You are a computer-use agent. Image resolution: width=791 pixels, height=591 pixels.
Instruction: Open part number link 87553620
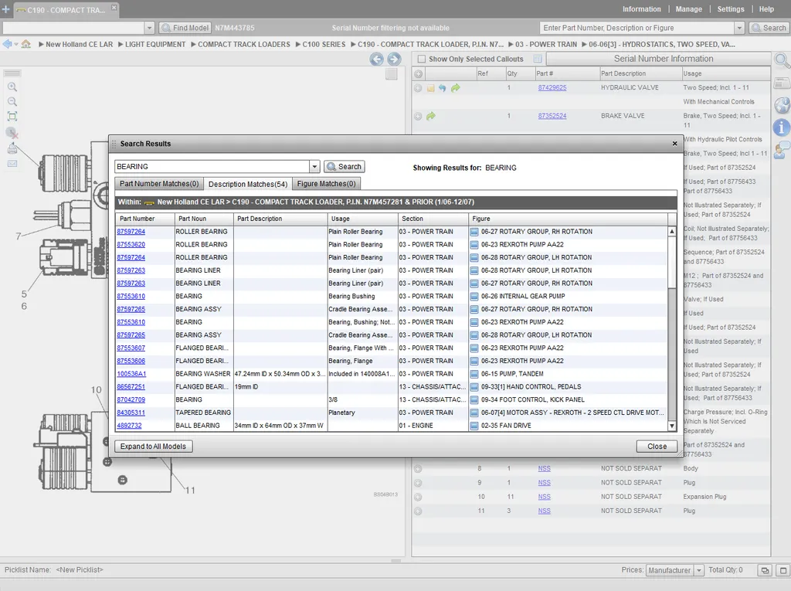click(x=131, y=245)
